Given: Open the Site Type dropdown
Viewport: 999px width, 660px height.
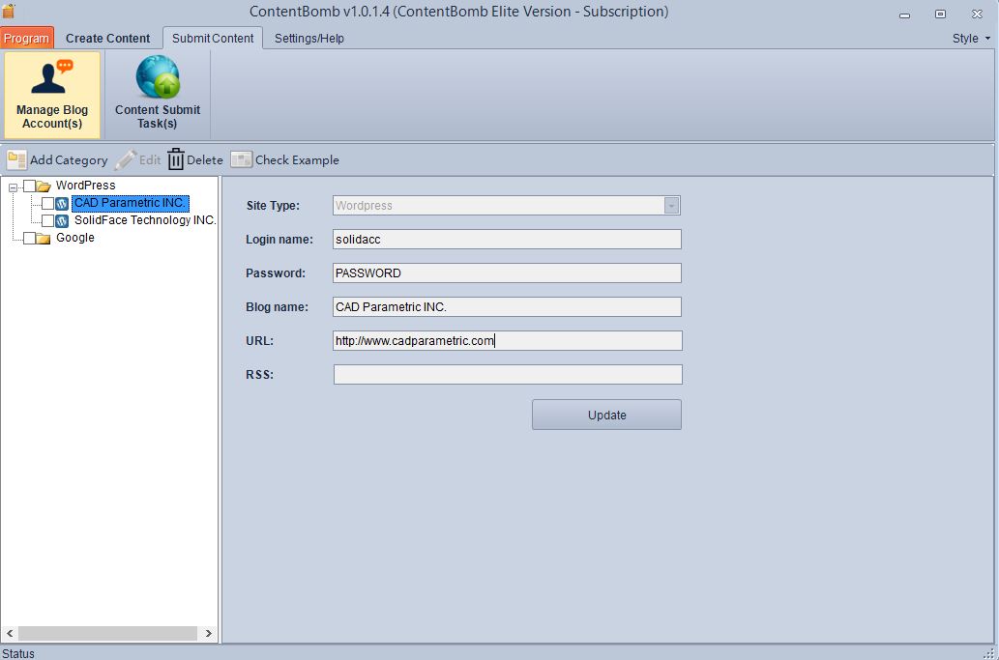Looking at the screenshot, I should click(x=671, y=205).
